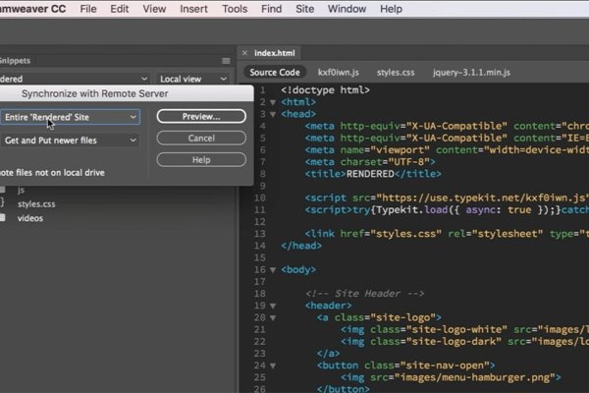The width and height of the screenshot is (589, 393).
Task: Click the menu-hamburger.png img line 25
Action: [x=451, y=377]
